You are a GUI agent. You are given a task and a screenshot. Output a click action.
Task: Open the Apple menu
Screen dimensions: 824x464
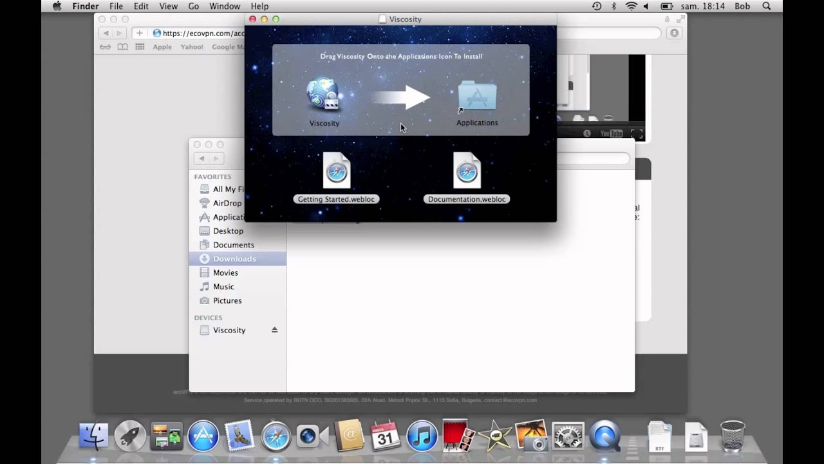click(x=57, y=6)
